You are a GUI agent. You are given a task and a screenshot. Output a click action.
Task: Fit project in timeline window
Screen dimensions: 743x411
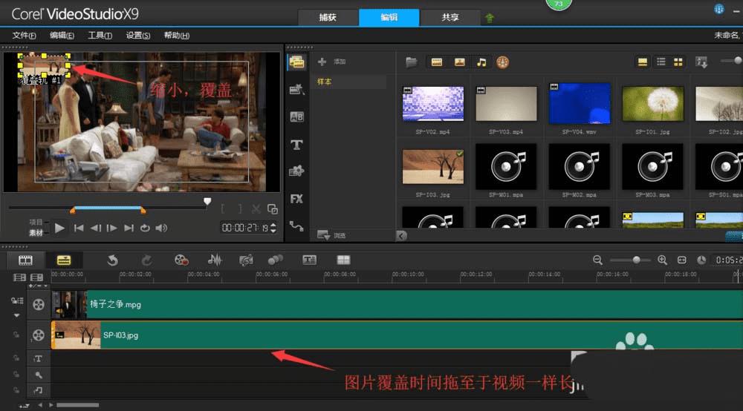682,260
